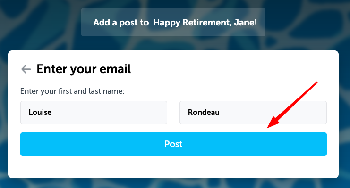
Task: Click the 'Enter your first and last name:' label
Action: click(x=72, y=91)
